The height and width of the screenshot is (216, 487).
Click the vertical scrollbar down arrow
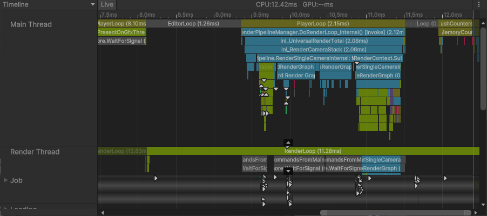(483, 205)
